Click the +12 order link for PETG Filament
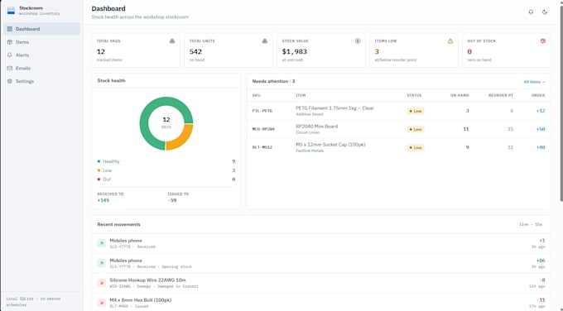 point(541,111)
